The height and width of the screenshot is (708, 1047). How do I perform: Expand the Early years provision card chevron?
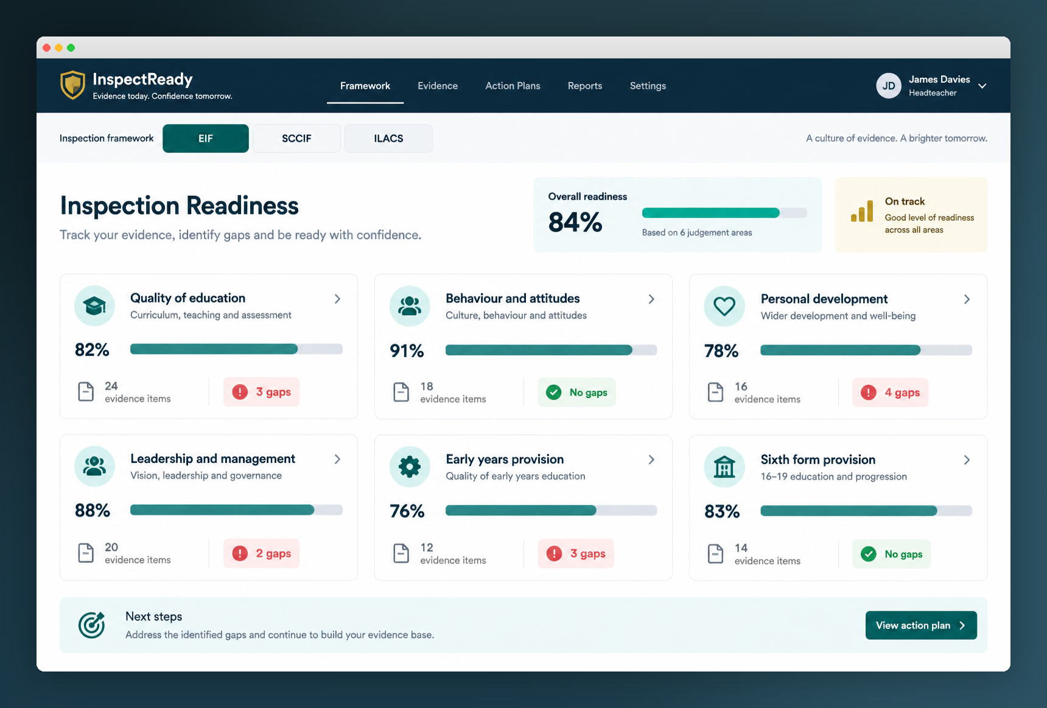[651, 460]
